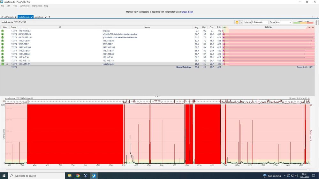
Task: Toggle the timeline graph icon on hop 11
Action: [7, 64]
